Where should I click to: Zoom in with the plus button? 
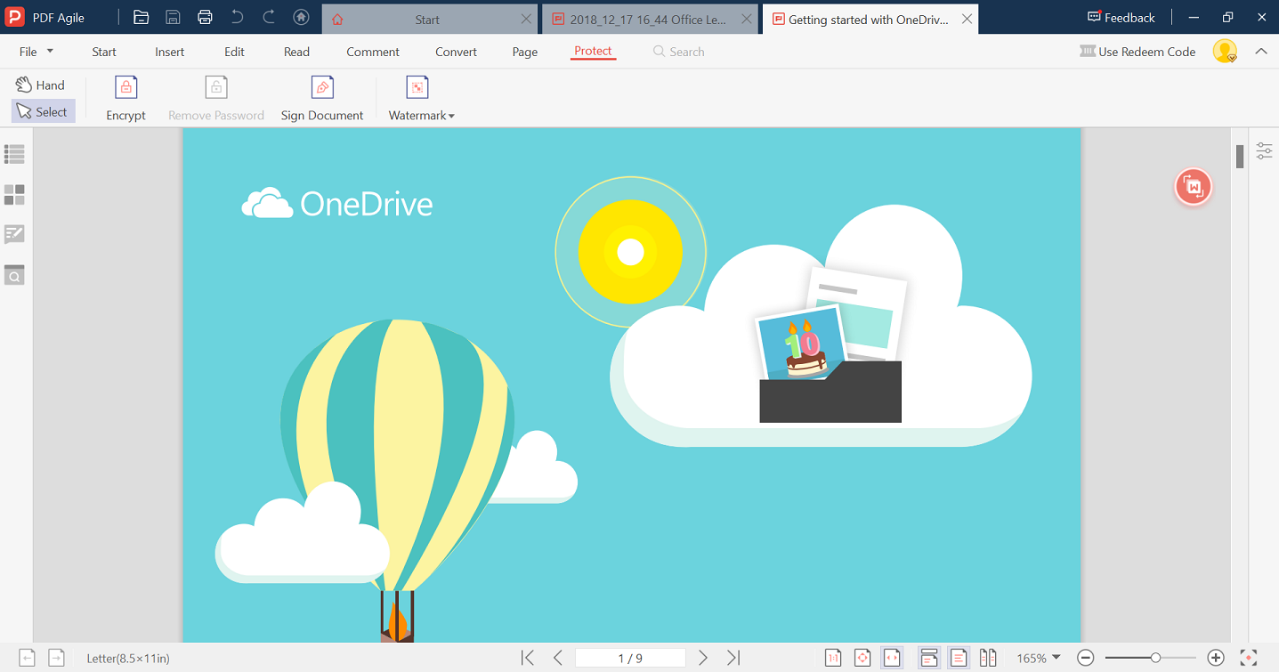click(x=1216, y=658)
